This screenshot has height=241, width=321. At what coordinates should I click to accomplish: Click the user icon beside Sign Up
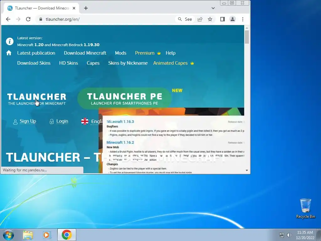(15, 122)
